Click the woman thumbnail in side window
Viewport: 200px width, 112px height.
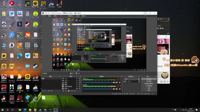(x=163, y=41)
